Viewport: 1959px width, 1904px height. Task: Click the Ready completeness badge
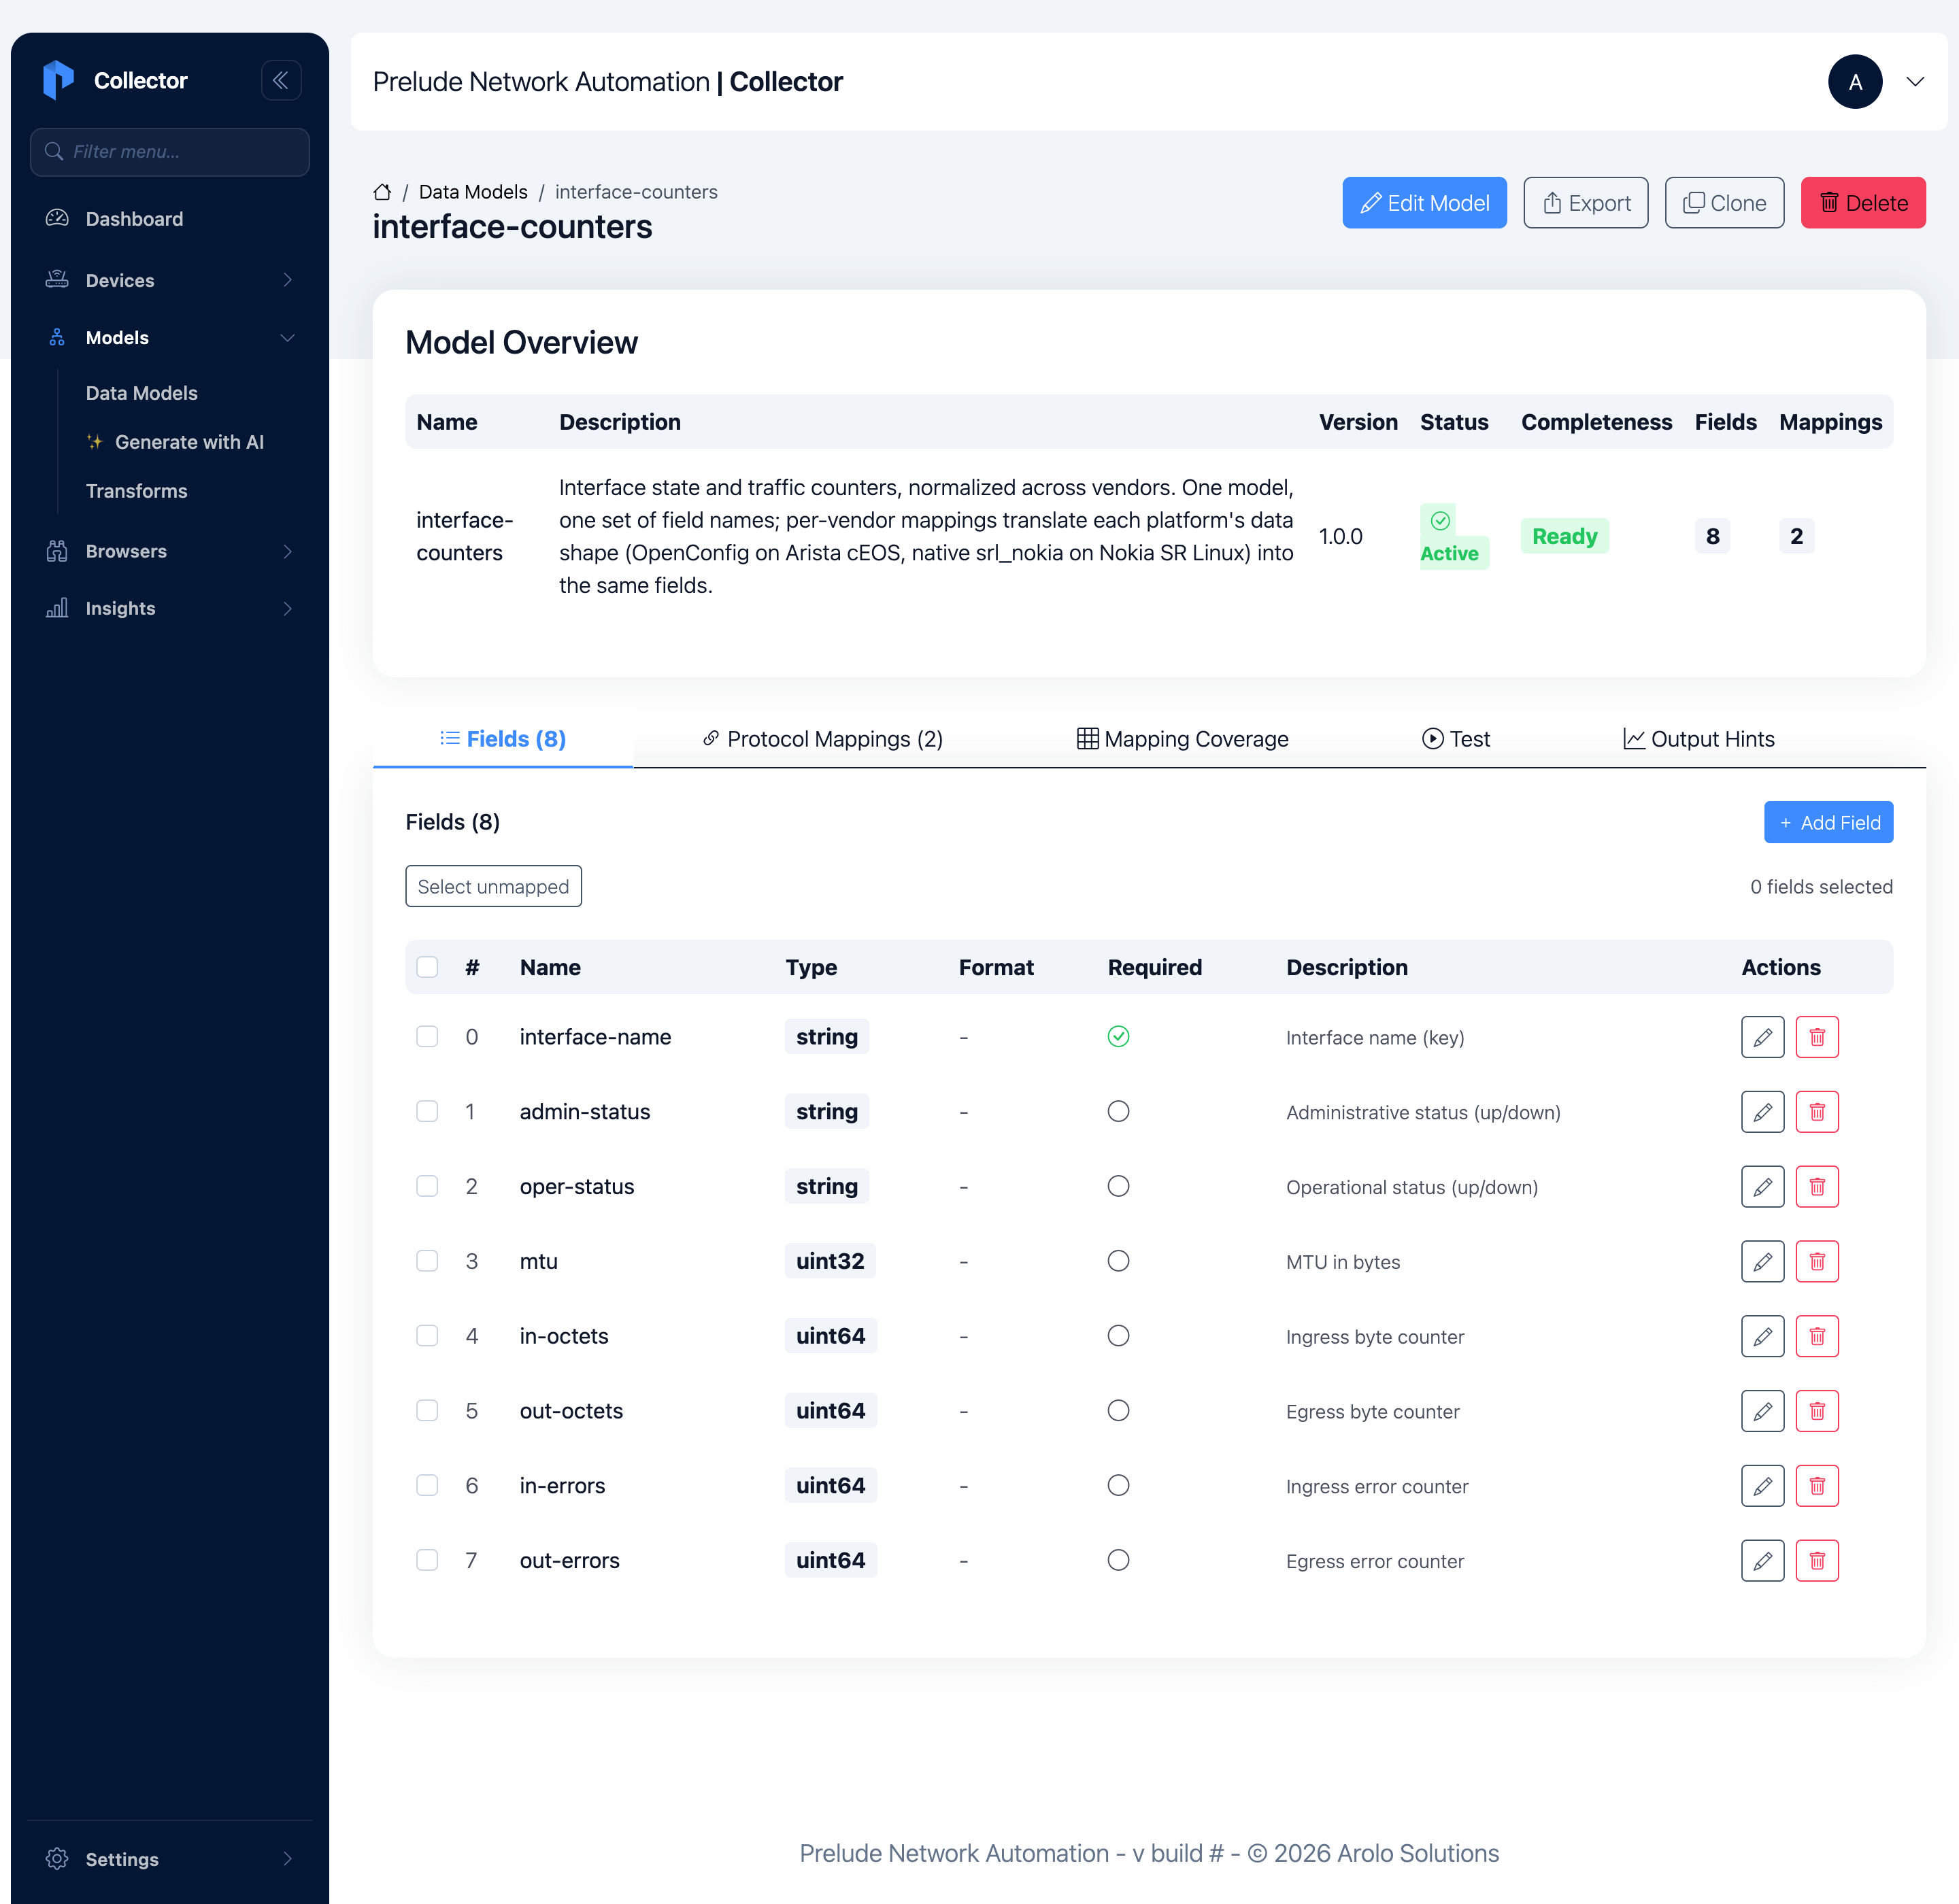click(1564, 536)
